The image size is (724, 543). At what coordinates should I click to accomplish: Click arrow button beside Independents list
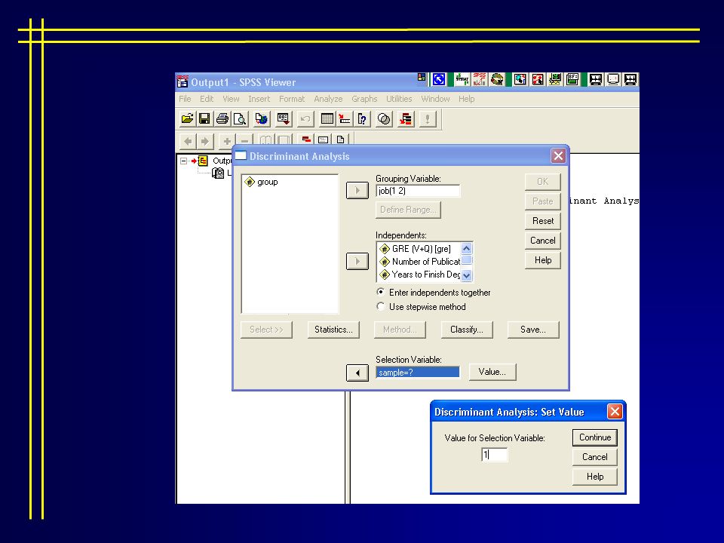[357, 262]
